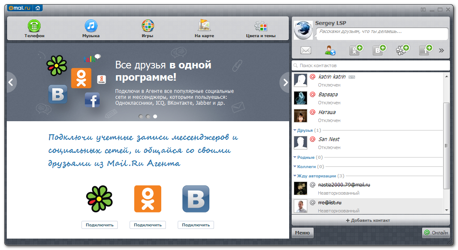Click Добавить контакт button

pyautogui.click(x=370, y=220)
